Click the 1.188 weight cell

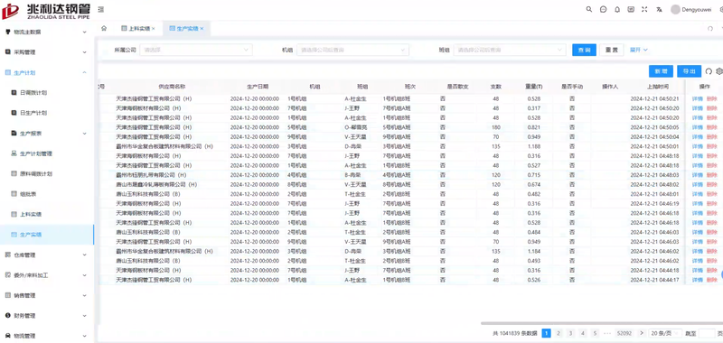[x=534, y=146]
